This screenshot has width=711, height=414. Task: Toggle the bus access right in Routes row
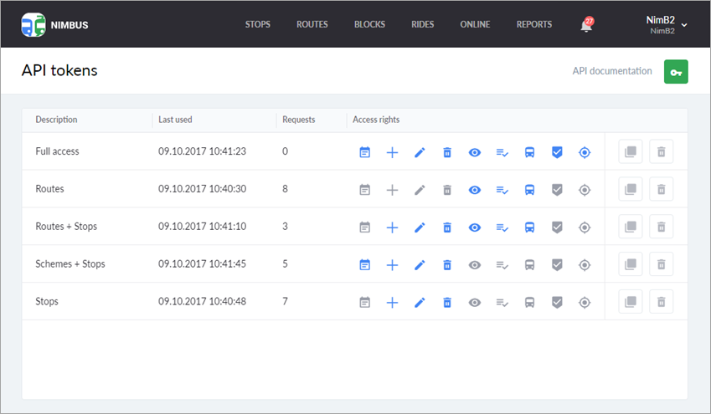pos(529,190)
